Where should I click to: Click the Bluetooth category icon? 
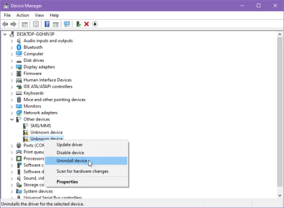19,47
